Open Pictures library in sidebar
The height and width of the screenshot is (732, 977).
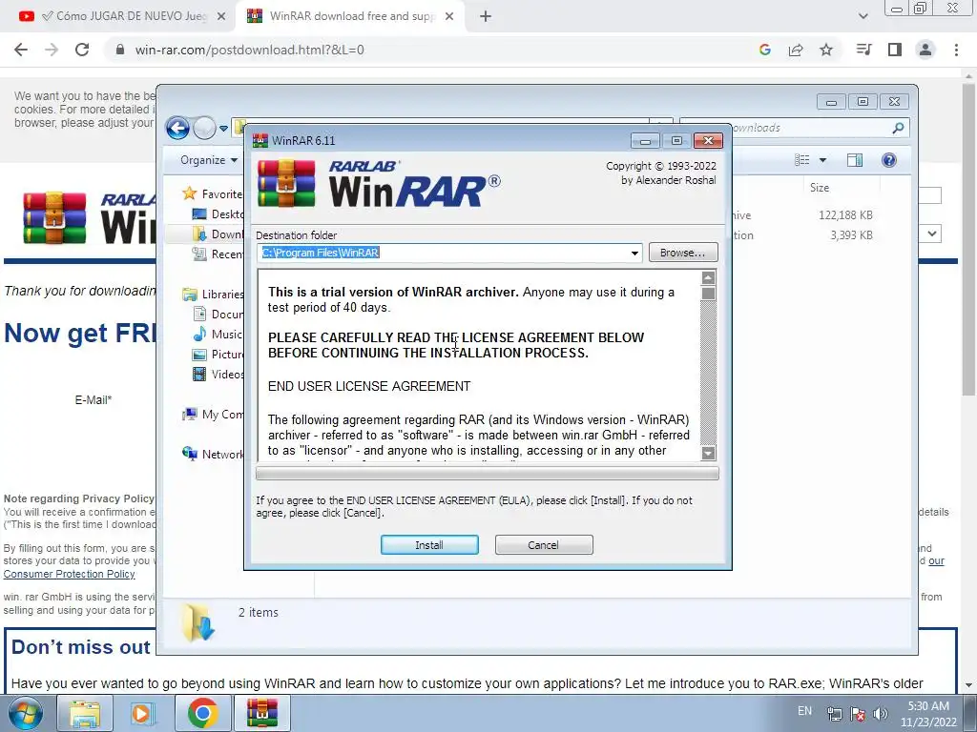pos(218,355)
